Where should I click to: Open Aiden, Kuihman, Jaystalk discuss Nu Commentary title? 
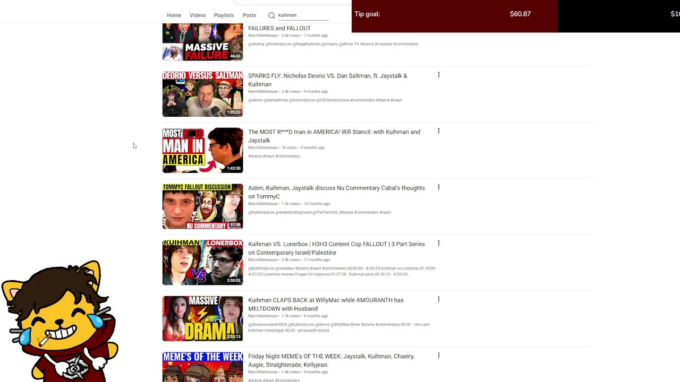336,192
